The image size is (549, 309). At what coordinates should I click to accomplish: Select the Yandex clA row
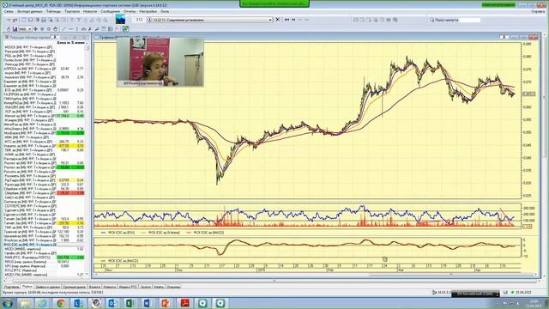44,253
